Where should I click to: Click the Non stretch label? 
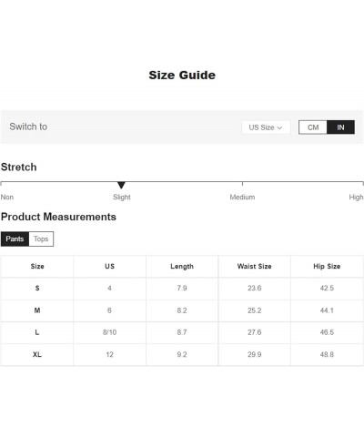click(x=7, y=197)
